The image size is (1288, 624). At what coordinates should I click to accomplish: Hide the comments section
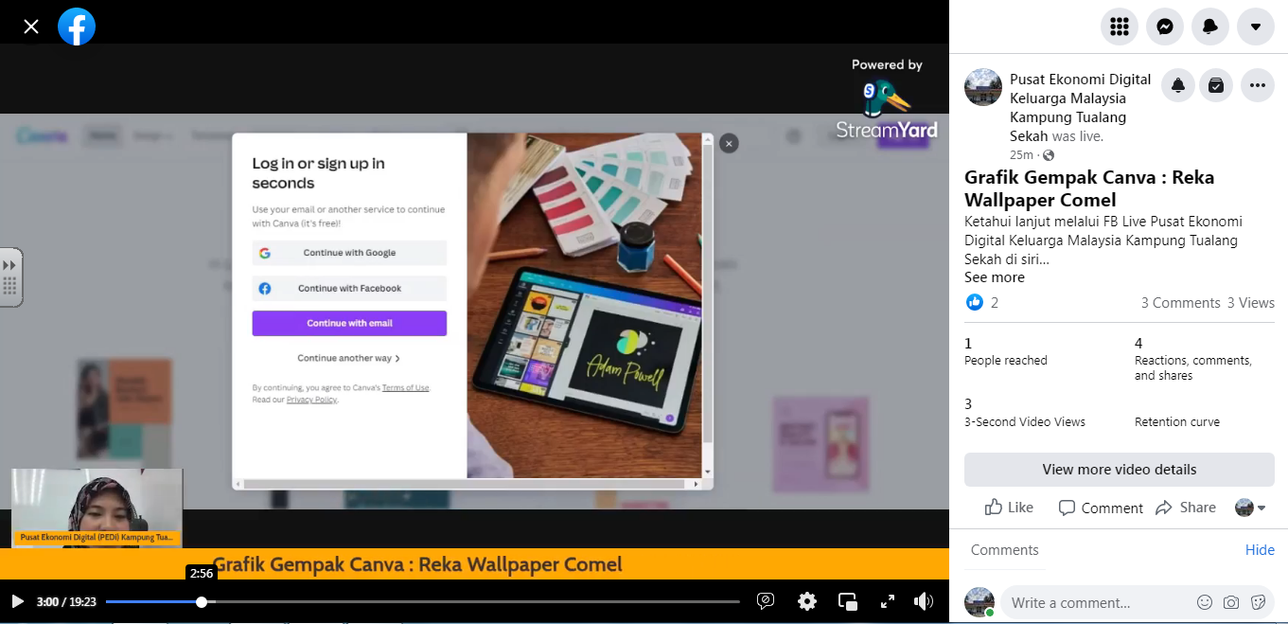tap(1260, 550)
